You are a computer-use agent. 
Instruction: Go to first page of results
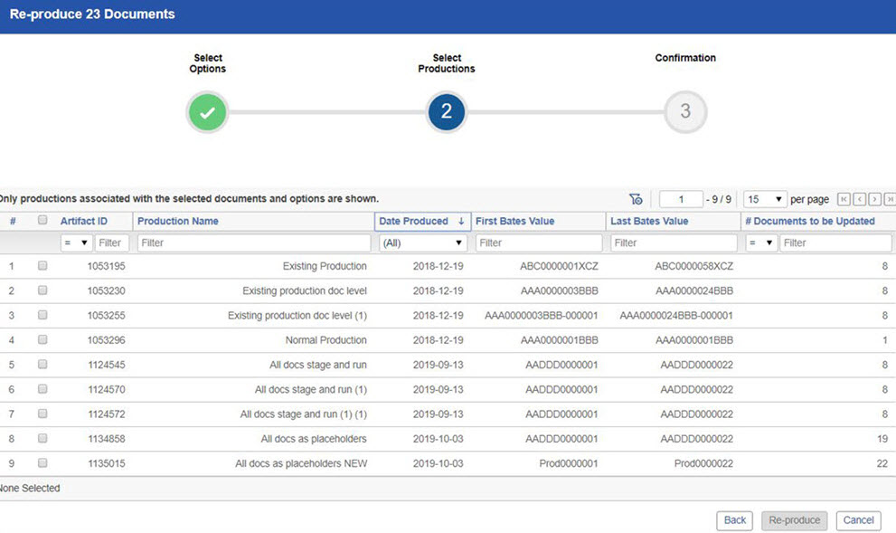point(844,199)
